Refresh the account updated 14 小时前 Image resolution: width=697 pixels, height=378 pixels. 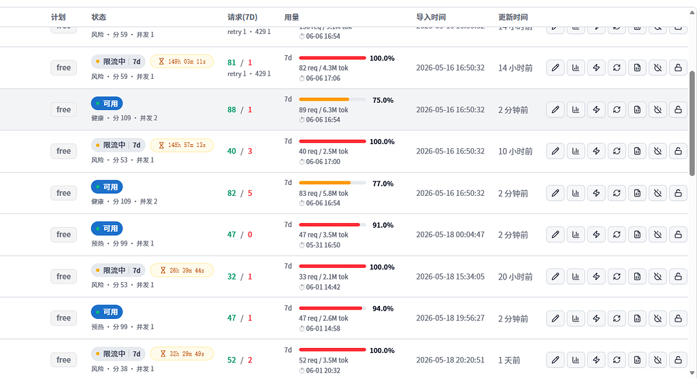(617, 67)
